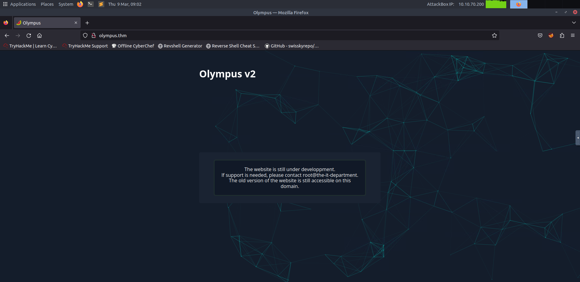The height and width of the screenshot is (282, 580).
Task: Click the back navigation arrow
Action: [7, 35]
